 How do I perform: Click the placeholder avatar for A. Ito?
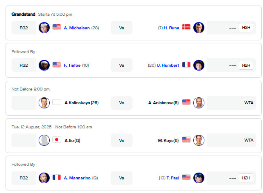tap(44, 140)
